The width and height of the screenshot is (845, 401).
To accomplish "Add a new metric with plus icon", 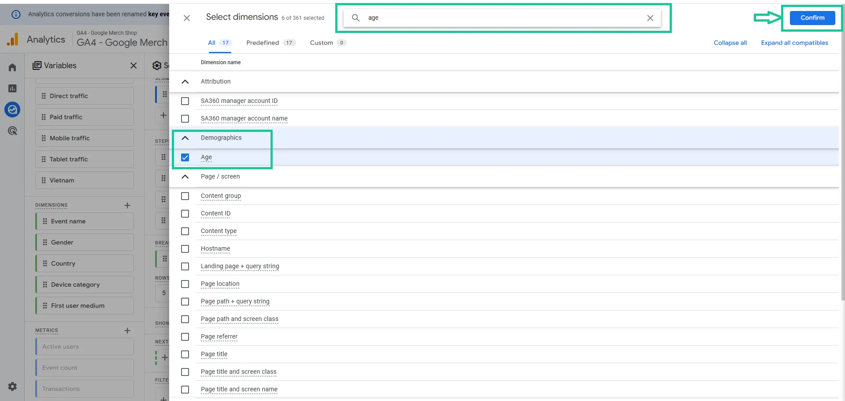I will (x=127, y=331).
